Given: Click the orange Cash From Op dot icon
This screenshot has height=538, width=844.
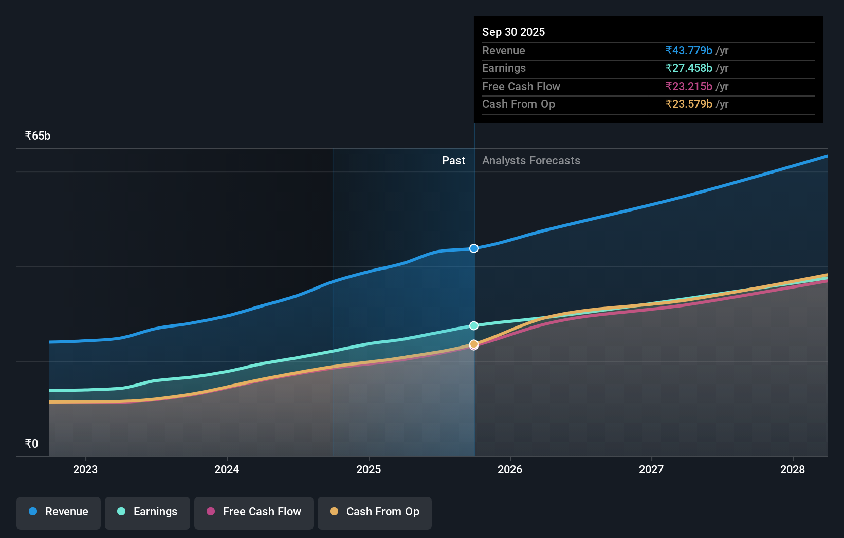Looking at the screenshot, I should [x=335, y=512].
